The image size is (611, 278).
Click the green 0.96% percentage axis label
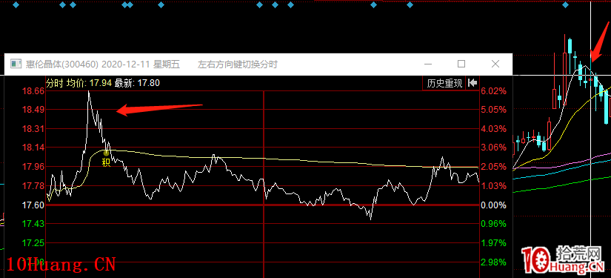click(x=494, y=224)
